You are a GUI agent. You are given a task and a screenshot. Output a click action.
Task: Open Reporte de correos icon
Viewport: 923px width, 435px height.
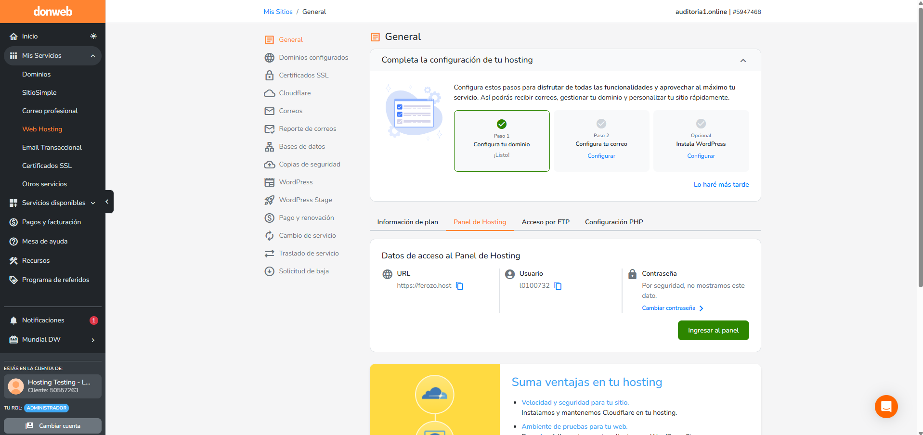[269, 129]
